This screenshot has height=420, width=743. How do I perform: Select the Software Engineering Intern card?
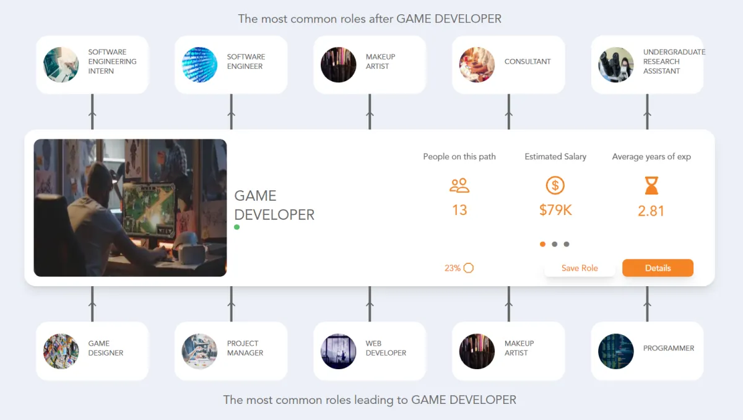92,64
